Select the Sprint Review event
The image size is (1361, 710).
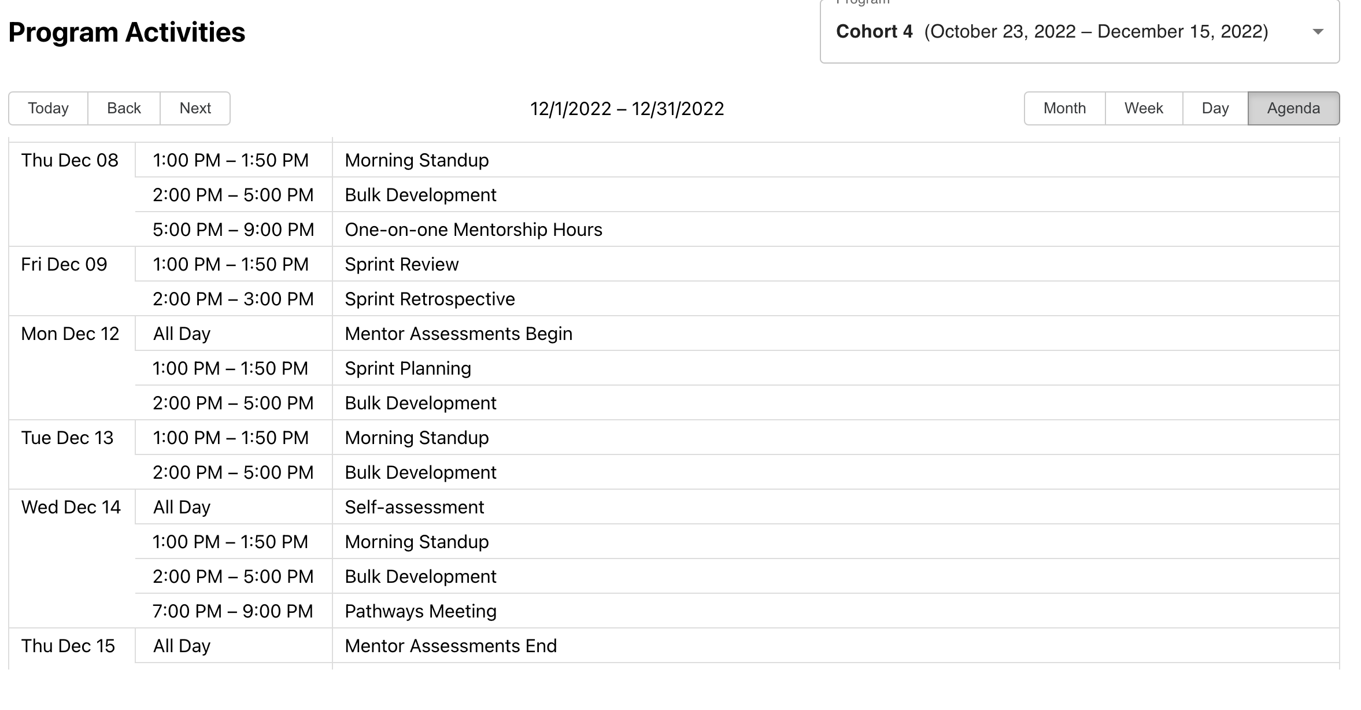(402, 264)
